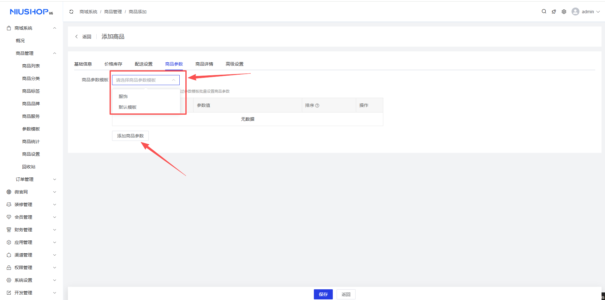
Task: Open the search icon in header
Action: (544, 11)
